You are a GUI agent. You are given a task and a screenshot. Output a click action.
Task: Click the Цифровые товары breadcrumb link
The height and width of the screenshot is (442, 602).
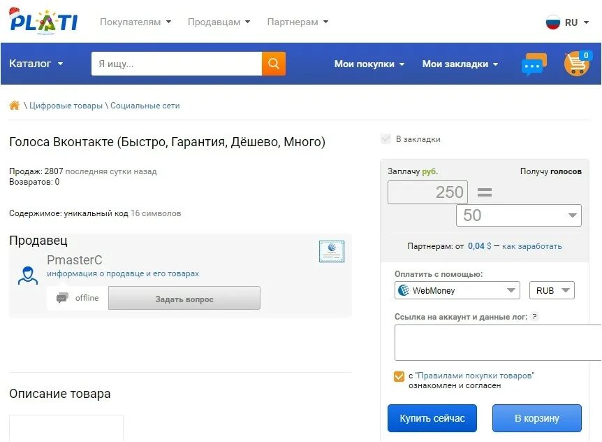66,106
